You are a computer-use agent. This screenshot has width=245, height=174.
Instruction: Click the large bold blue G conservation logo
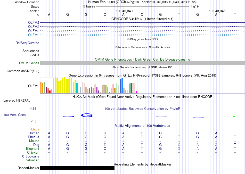(87, 115)
